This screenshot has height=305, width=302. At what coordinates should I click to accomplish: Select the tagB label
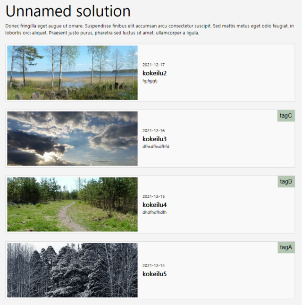coord(286,181)
